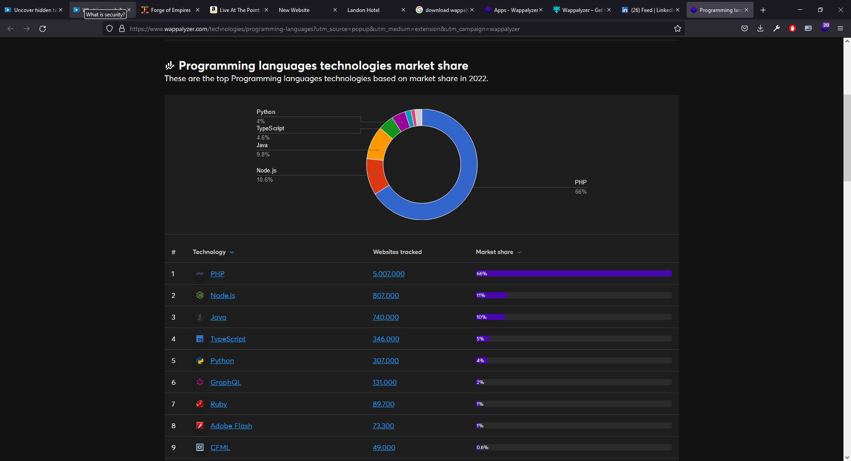Sort by Market share column chevron
The image size is (851, 461).
click(x=519, y=252)
